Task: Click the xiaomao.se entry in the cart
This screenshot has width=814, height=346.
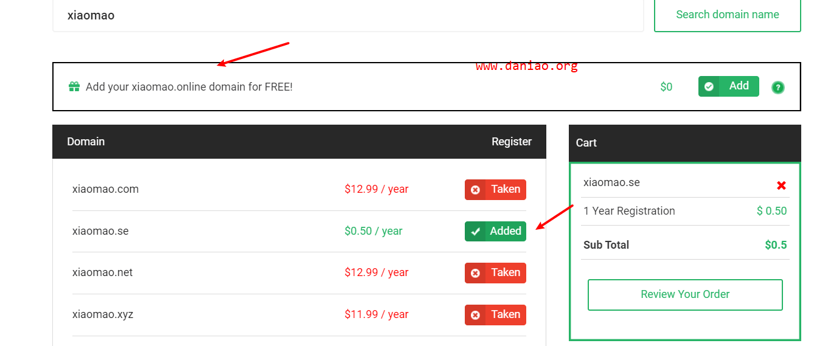Action: click(611, 182)
